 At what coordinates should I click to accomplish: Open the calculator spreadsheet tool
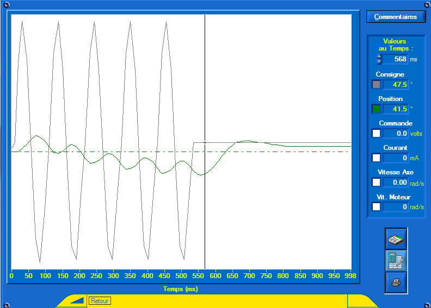click(396, 261)
